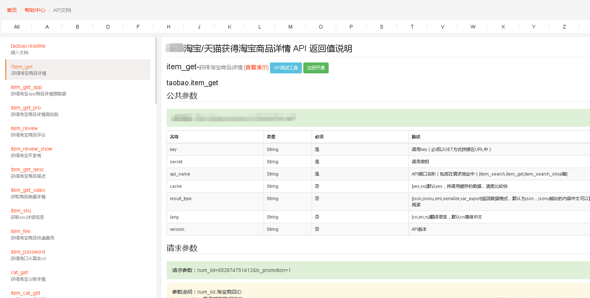Open taobao.readme 接入文档 entry

[x=78, y=49]
